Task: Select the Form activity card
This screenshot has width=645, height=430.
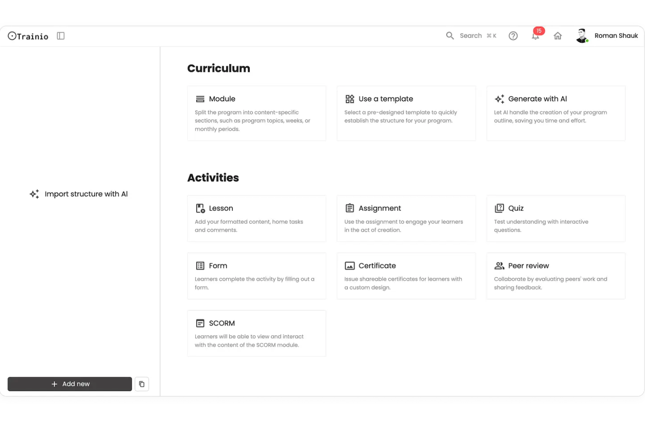Action: pyautogui.click(x=257, y=276)
